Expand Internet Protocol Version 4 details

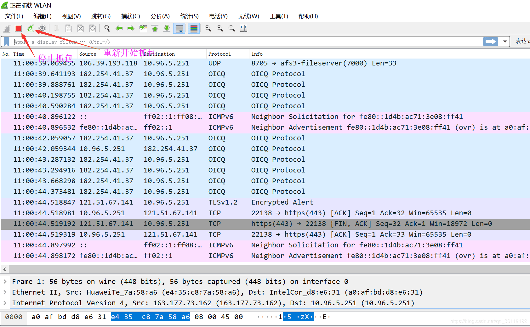[5, 303]
